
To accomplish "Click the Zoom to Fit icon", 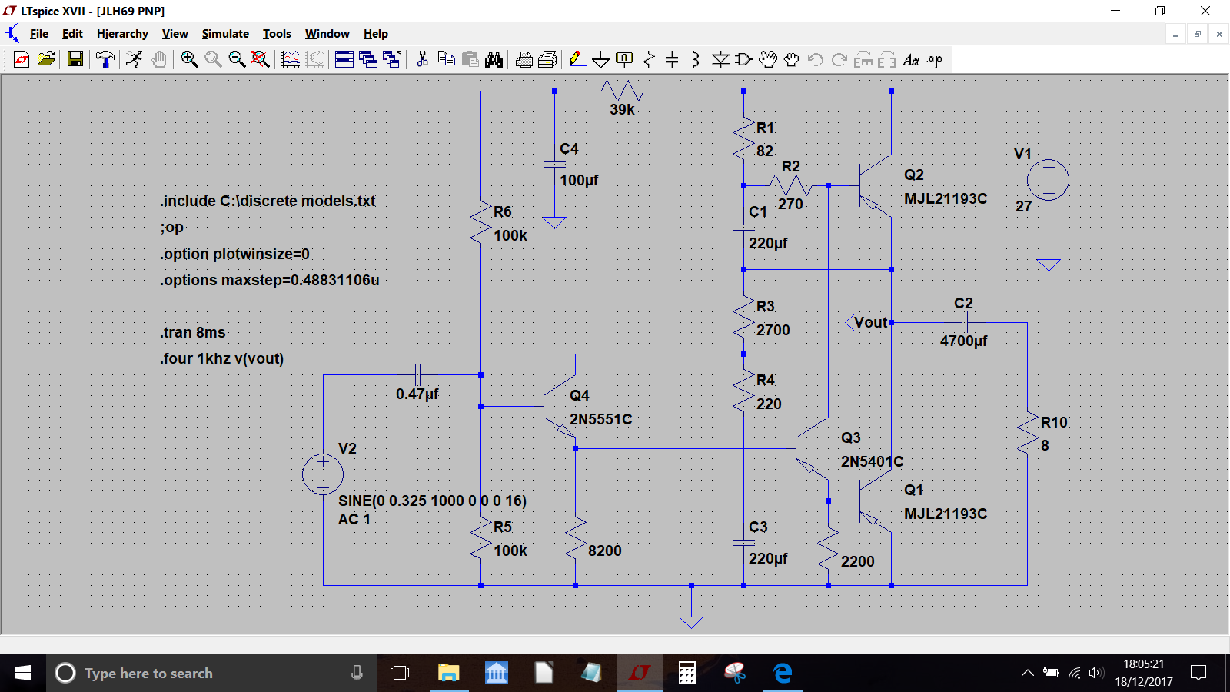I will pyautogui.click(x=261, y=59).
